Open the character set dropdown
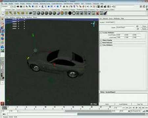148x118 pixels. (x=129, y=111)
